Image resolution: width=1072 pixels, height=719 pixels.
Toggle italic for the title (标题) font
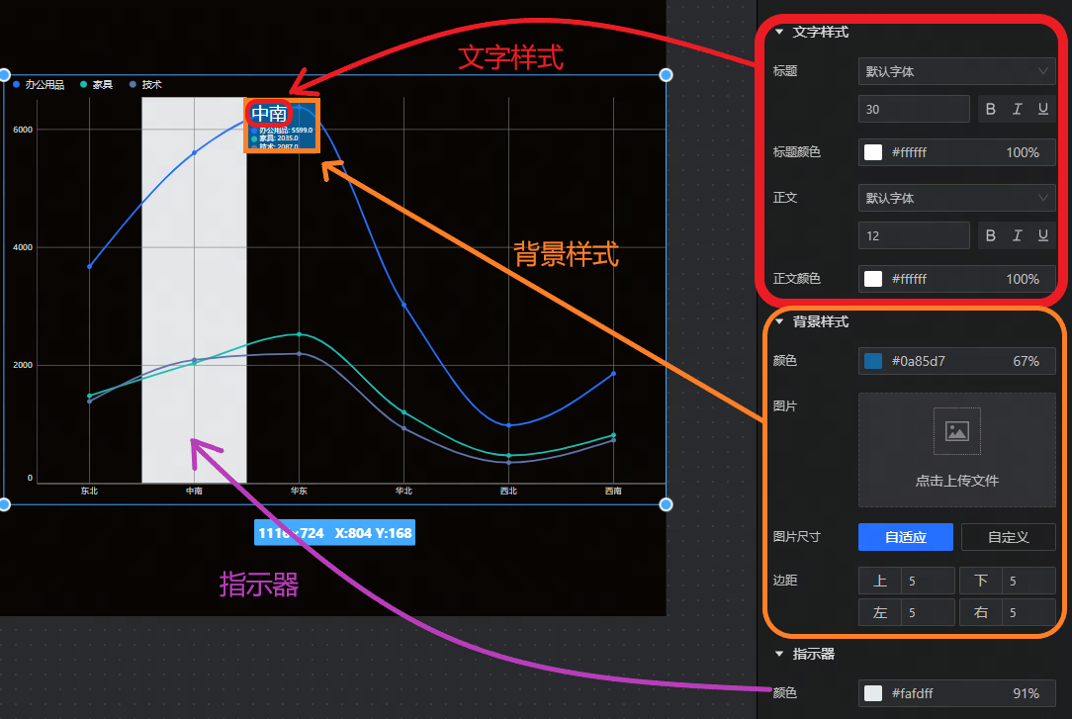pos(1017,110)
